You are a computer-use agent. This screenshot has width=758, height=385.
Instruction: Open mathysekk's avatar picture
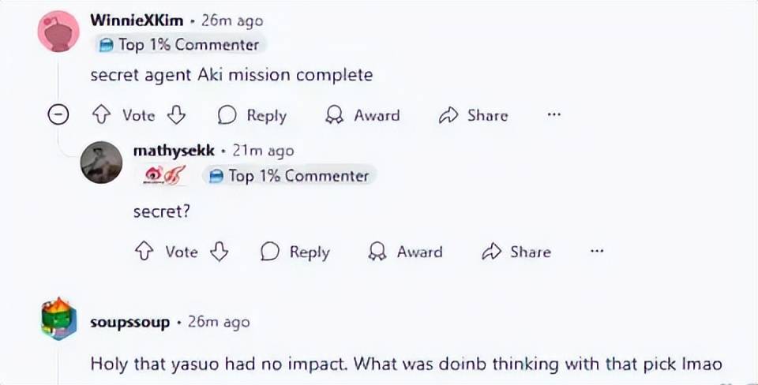101,163
